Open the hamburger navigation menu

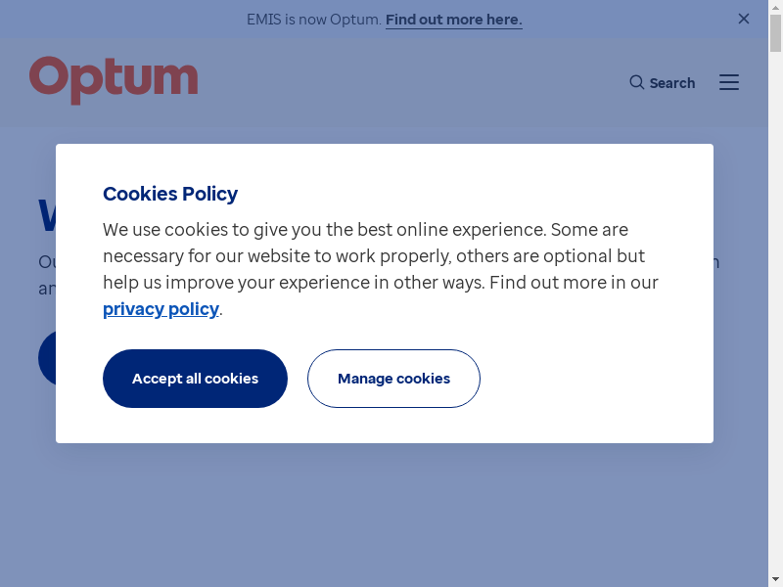pos(729,82)
